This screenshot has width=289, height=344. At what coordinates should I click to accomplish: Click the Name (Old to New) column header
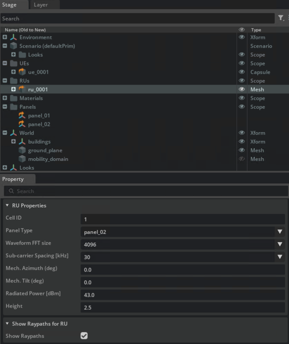pos(26,30)
